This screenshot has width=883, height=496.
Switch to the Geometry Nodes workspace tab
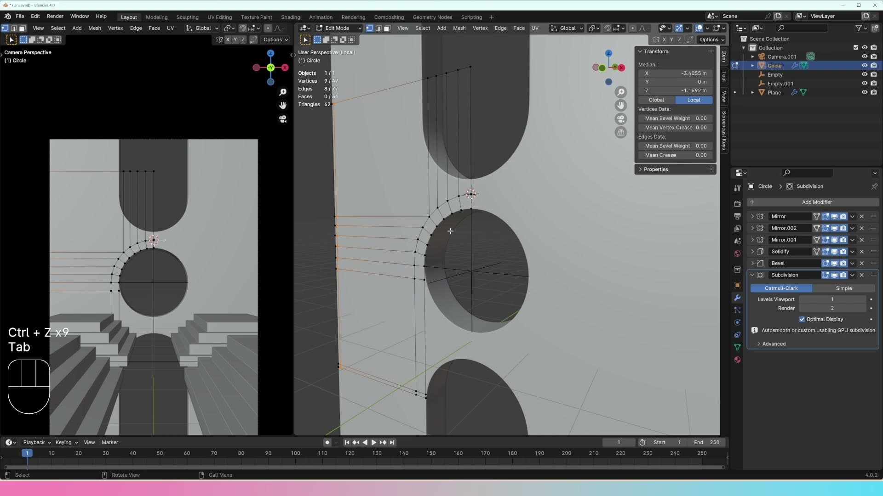click(432, 17)
